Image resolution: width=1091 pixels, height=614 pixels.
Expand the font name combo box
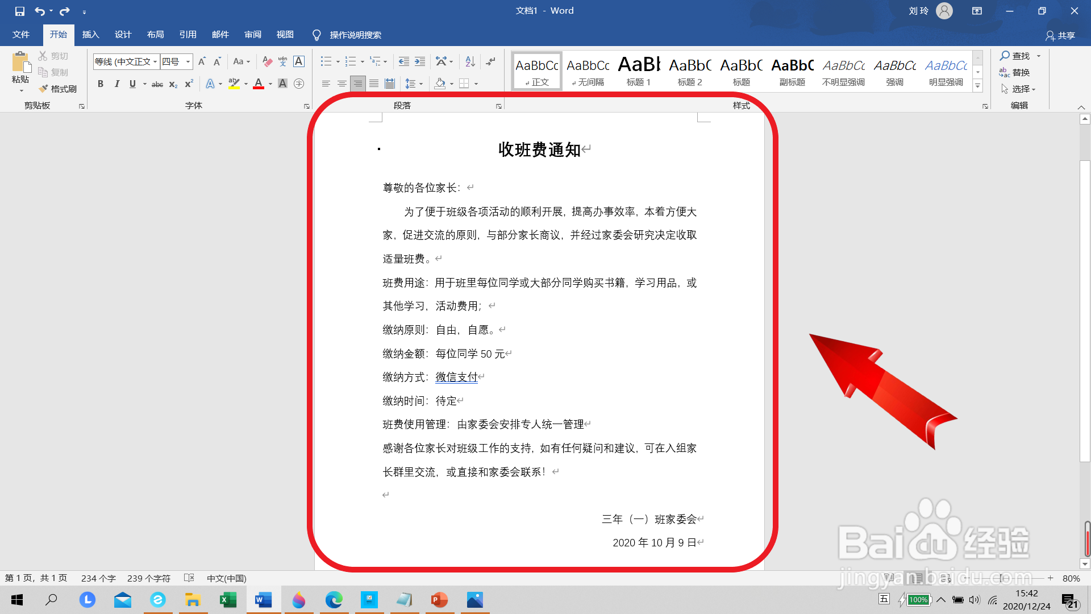click(x=155, y=61)
